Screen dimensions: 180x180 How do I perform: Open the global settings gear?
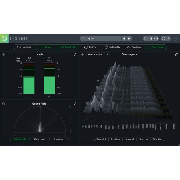coord(164,38)
